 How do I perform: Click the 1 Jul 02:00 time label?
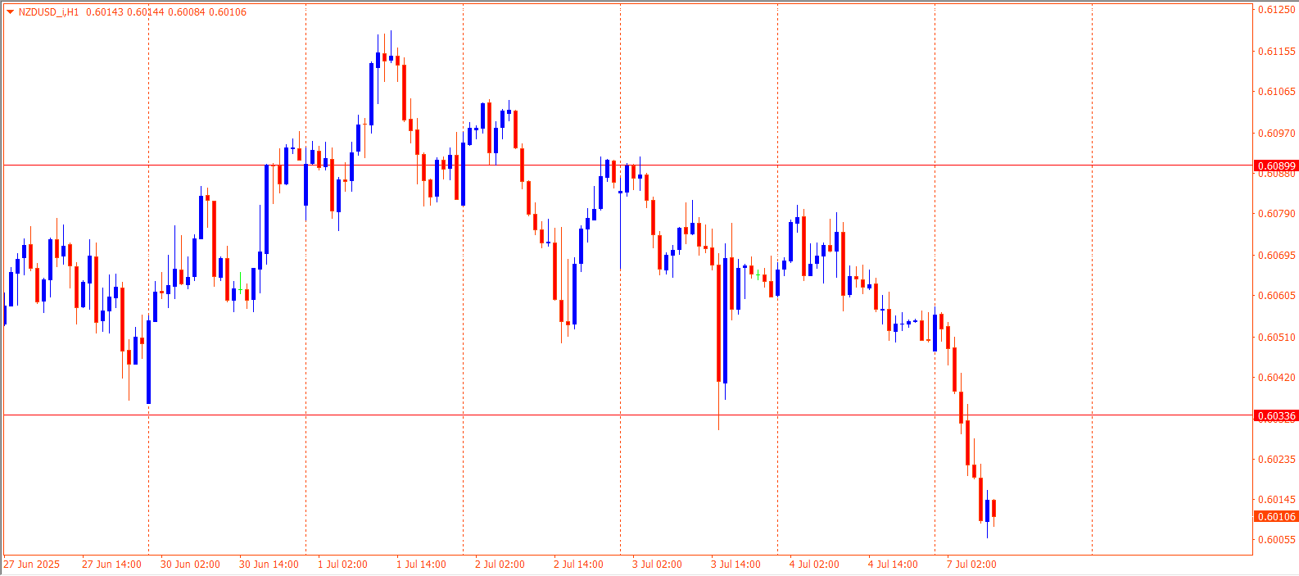pyautogui.click(x=342, y=565)
